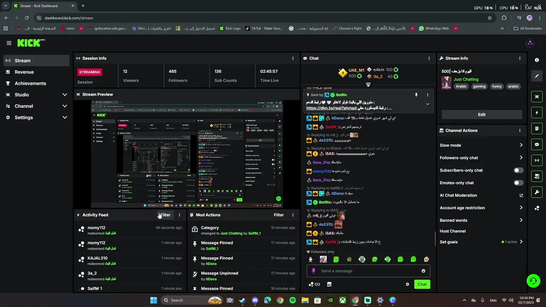The width and height of the screenshot is (546, 307).
Task: Open the hamburger menu beside KICK logo
Action: [x=9, y=43]
